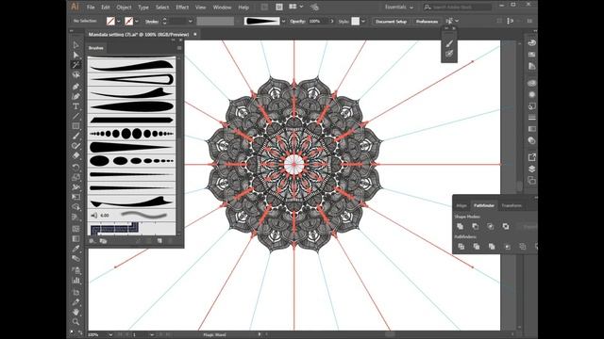Select the Pen tool

(x=75, y=86)
